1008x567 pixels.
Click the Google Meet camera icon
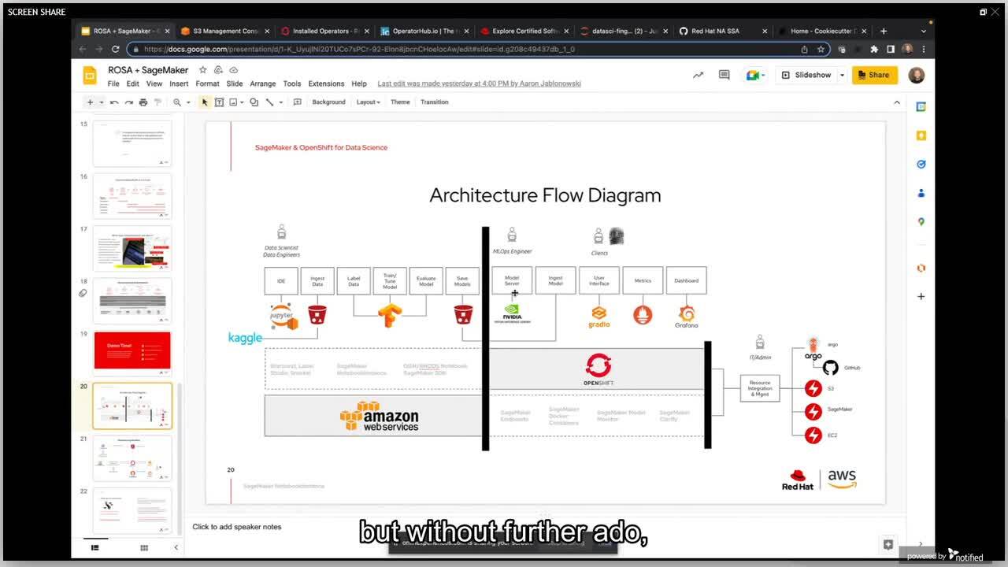754,75
